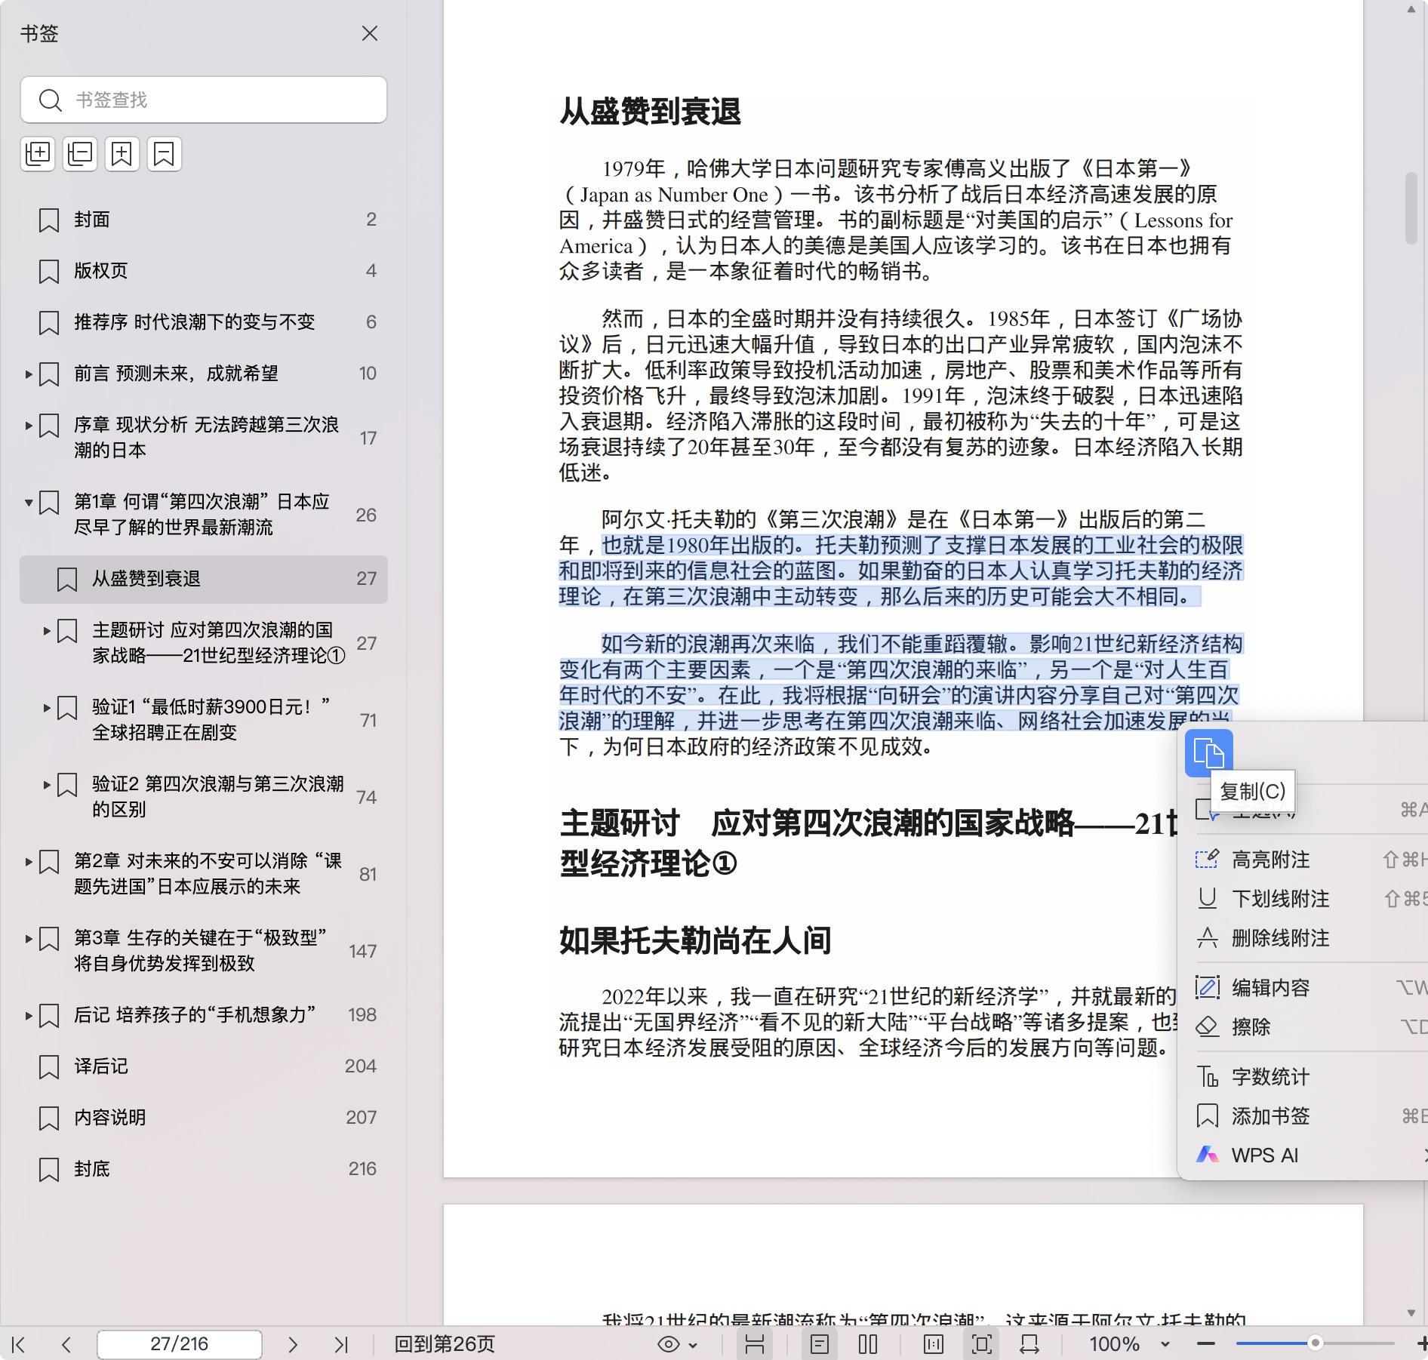
Task: Click the zoom slider handle
Action: tap(1315, 1343)
